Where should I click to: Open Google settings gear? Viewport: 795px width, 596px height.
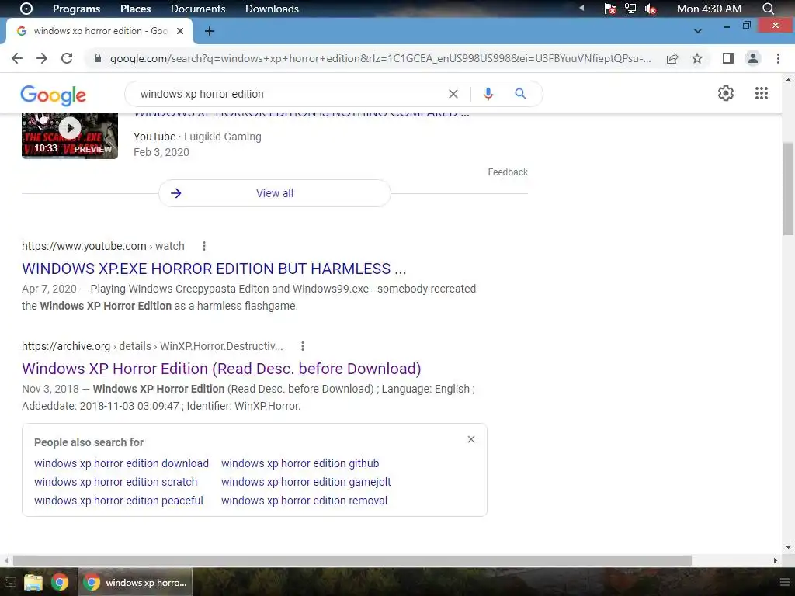tap(726, 93)
